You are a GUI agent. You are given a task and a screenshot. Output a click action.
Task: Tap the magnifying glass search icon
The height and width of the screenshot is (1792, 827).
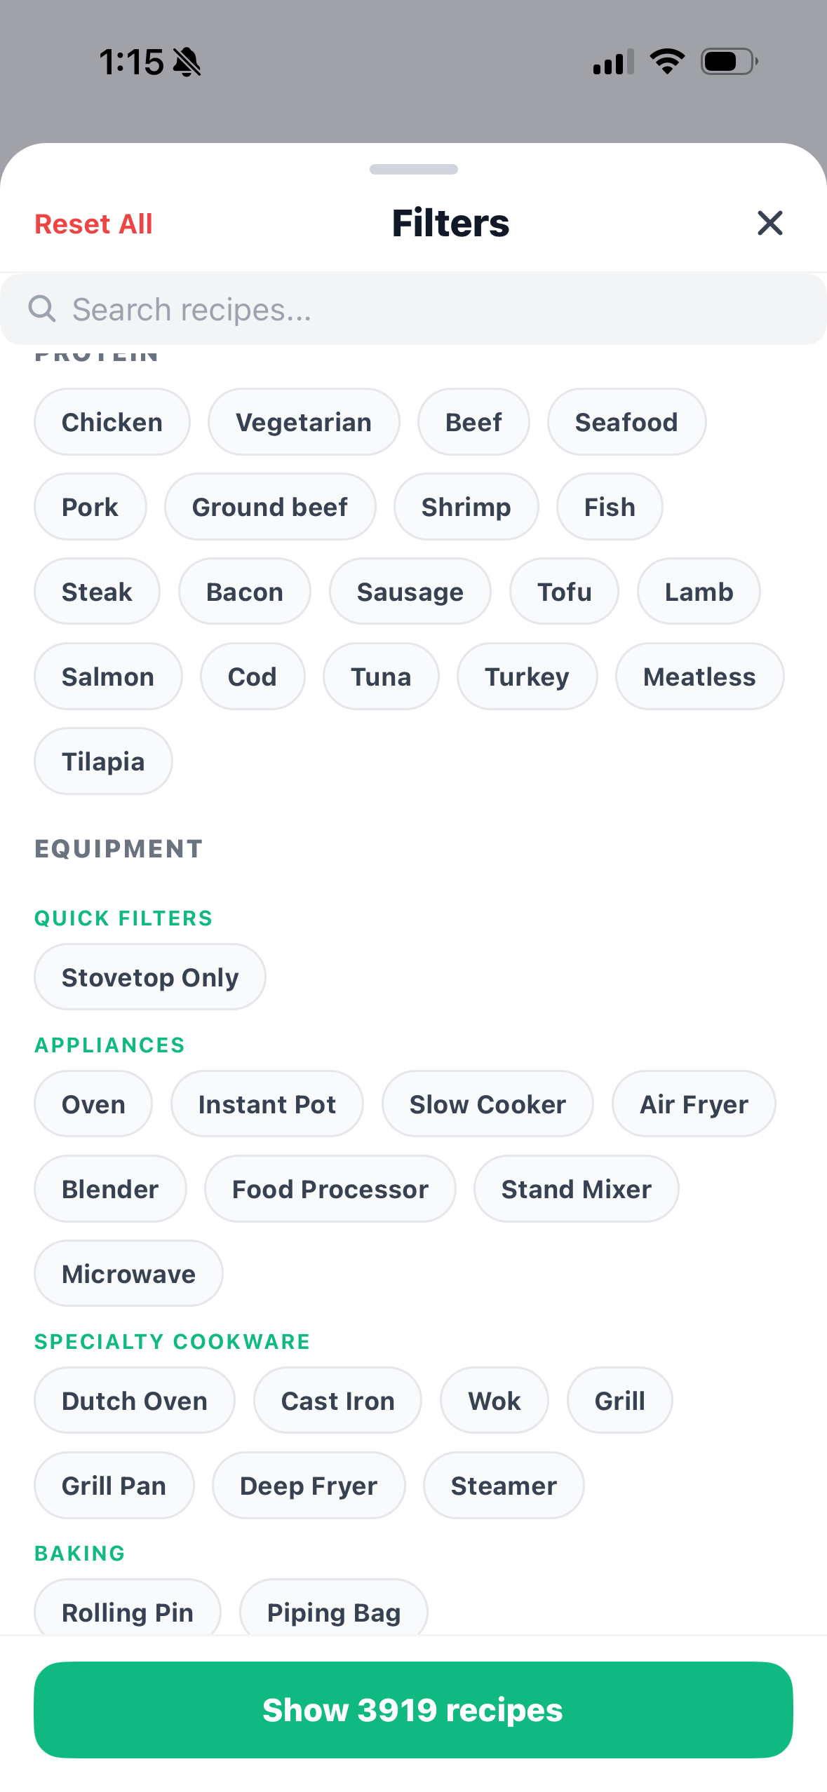(x=42, y=308)
